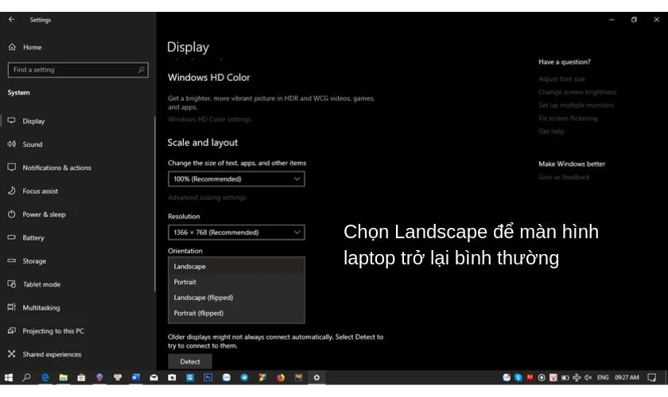Open Skype icon in system tray

point(518,377)
